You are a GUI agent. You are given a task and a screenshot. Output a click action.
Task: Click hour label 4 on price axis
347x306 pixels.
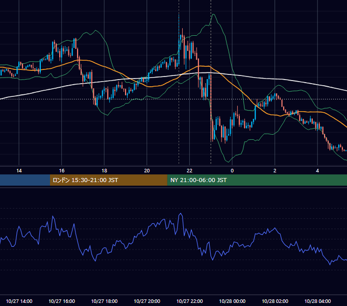(317, 171)
